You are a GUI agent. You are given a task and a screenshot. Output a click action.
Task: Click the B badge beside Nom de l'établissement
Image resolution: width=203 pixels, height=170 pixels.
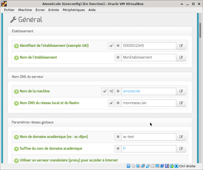16,58
